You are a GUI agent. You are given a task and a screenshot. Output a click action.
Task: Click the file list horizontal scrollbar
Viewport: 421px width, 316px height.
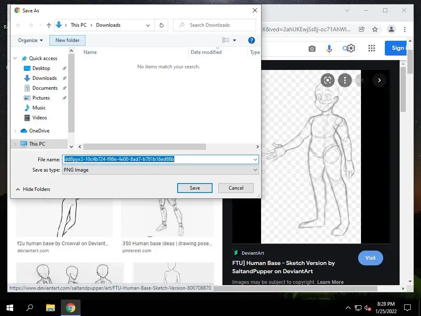coord(144,147)
